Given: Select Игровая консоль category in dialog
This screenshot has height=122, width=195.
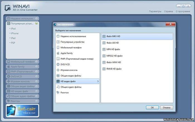Looking at the screenshot, I should (78, 70).
